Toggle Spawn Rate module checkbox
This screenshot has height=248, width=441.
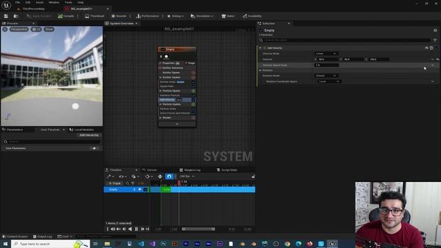(194, 86)
